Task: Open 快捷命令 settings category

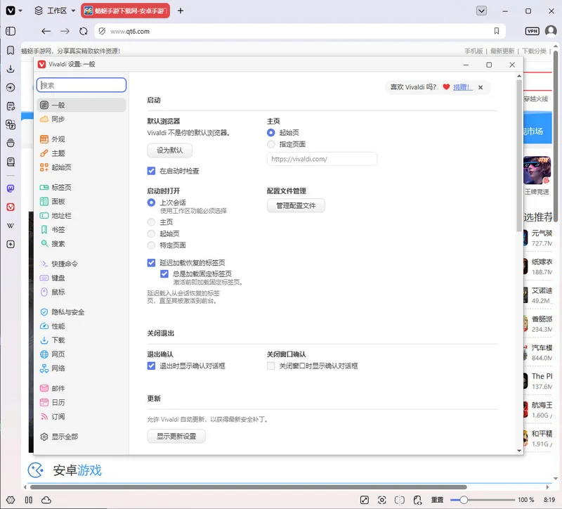Action: click(81, 264)
